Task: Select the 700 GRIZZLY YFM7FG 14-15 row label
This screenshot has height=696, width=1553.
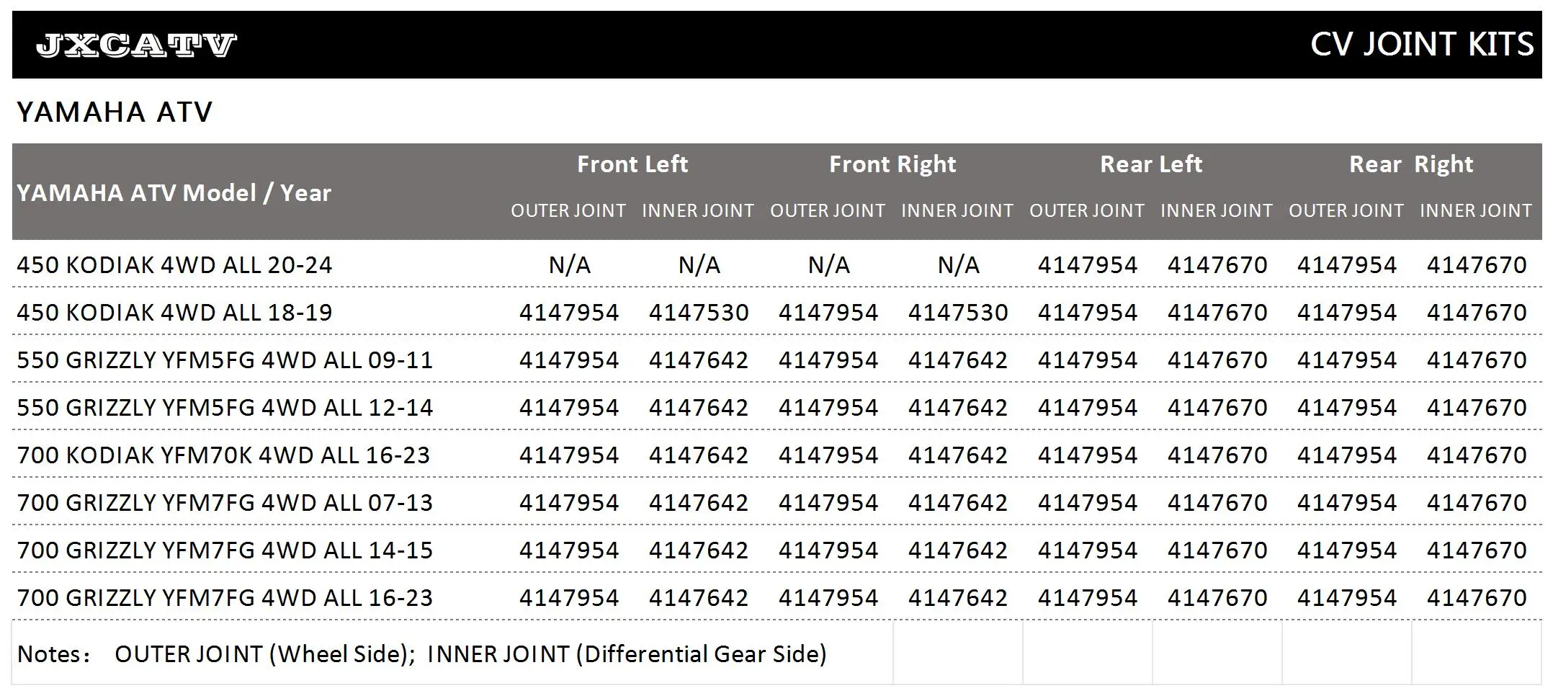Action: 225,550
